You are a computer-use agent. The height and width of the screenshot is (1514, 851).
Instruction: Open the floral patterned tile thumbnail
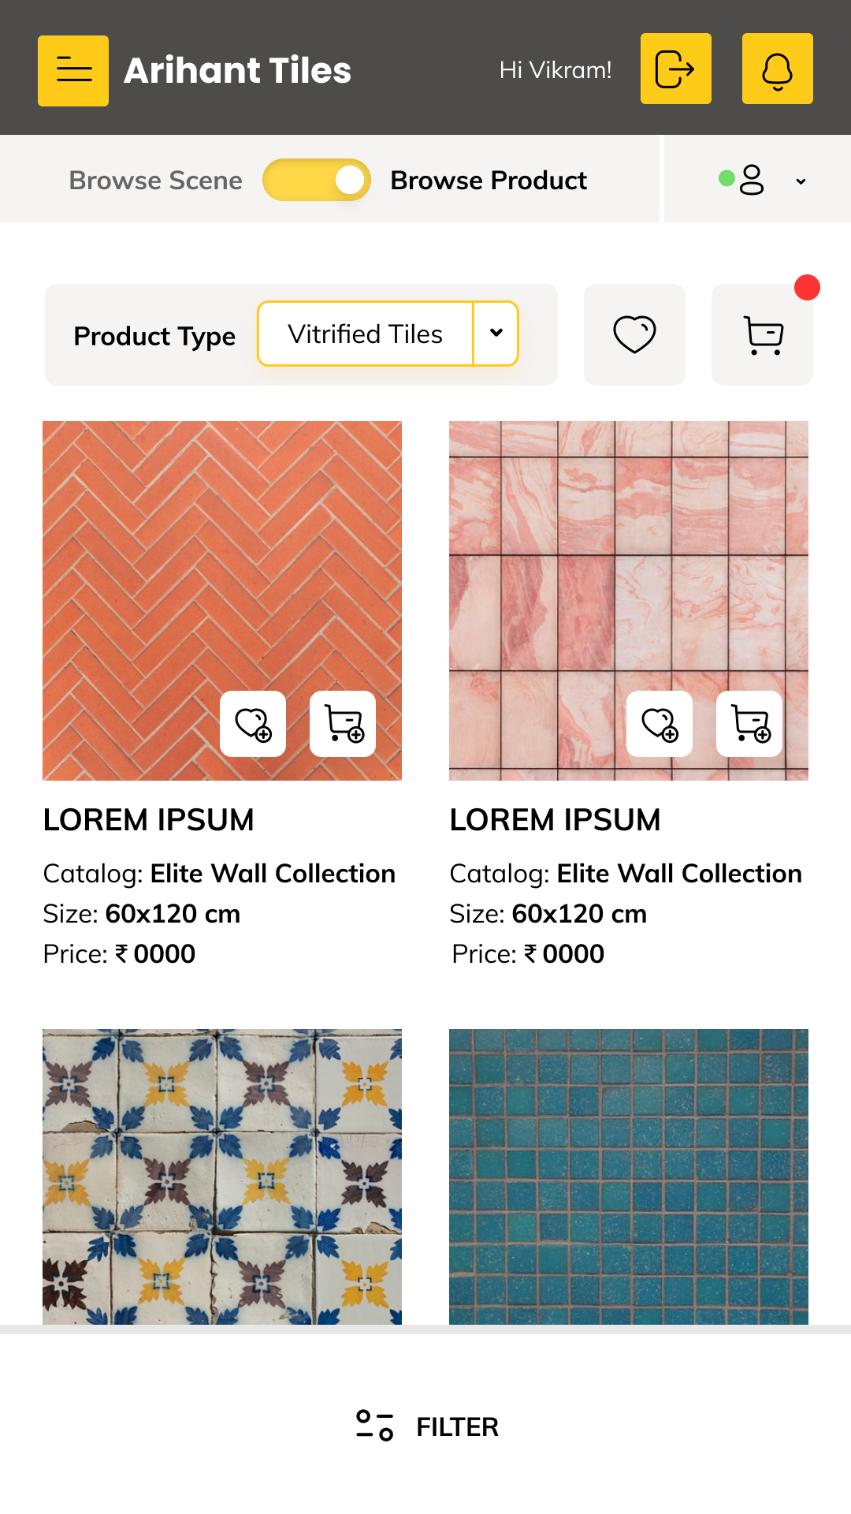click(222, 1176)
